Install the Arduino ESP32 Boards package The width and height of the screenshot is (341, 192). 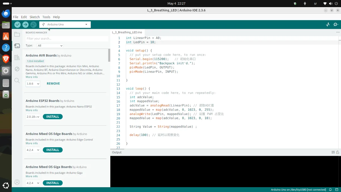(x=53, y=117)
